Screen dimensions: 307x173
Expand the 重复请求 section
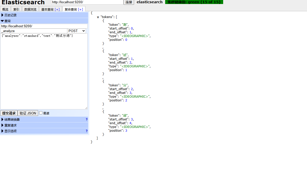tap(44, 125)
